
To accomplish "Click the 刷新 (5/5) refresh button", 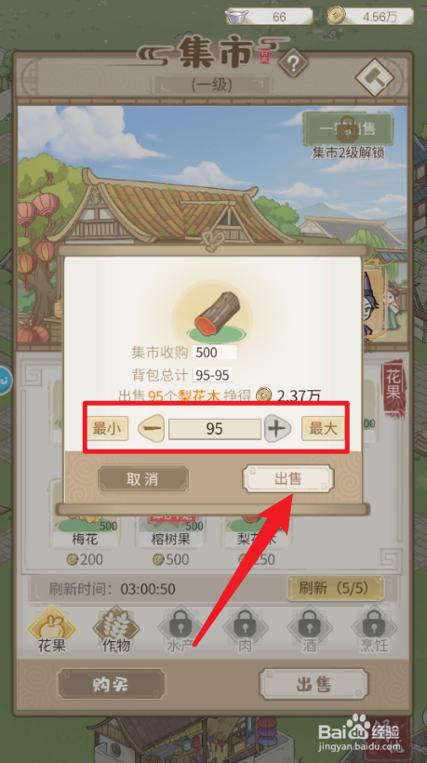I will [x=335, y=588].
